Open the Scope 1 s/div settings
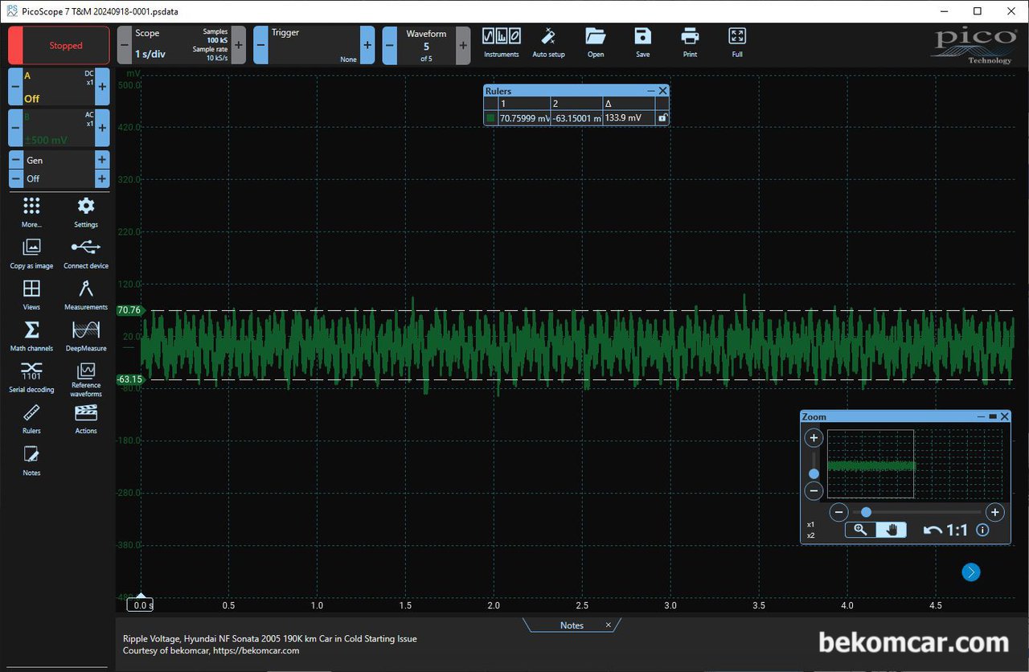Screen dimensions: 1029x672 181,45
